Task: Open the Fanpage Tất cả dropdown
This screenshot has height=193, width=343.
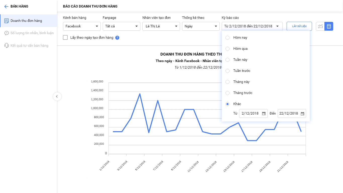Action: [x=121, y=26]
